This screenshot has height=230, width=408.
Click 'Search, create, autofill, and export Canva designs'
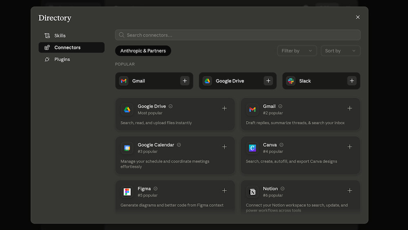(291, 161)
